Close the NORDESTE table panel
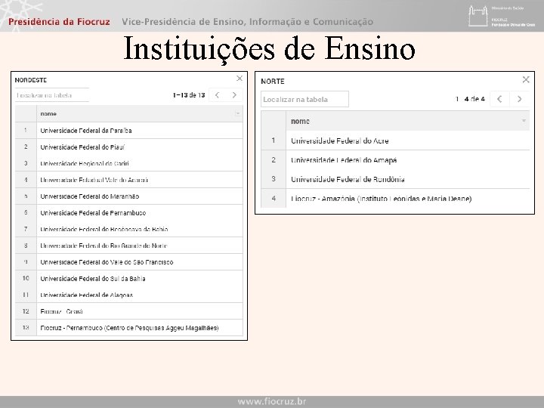 click(240, 79)
